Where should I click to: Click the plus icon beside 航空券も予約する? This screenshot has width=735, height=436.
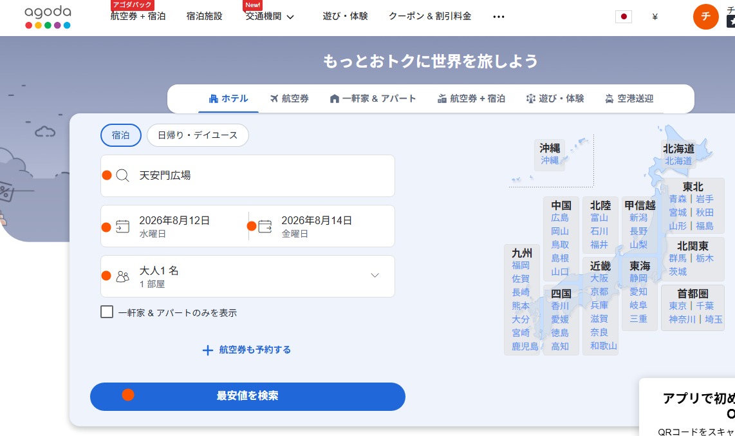[x=208, y=350]
